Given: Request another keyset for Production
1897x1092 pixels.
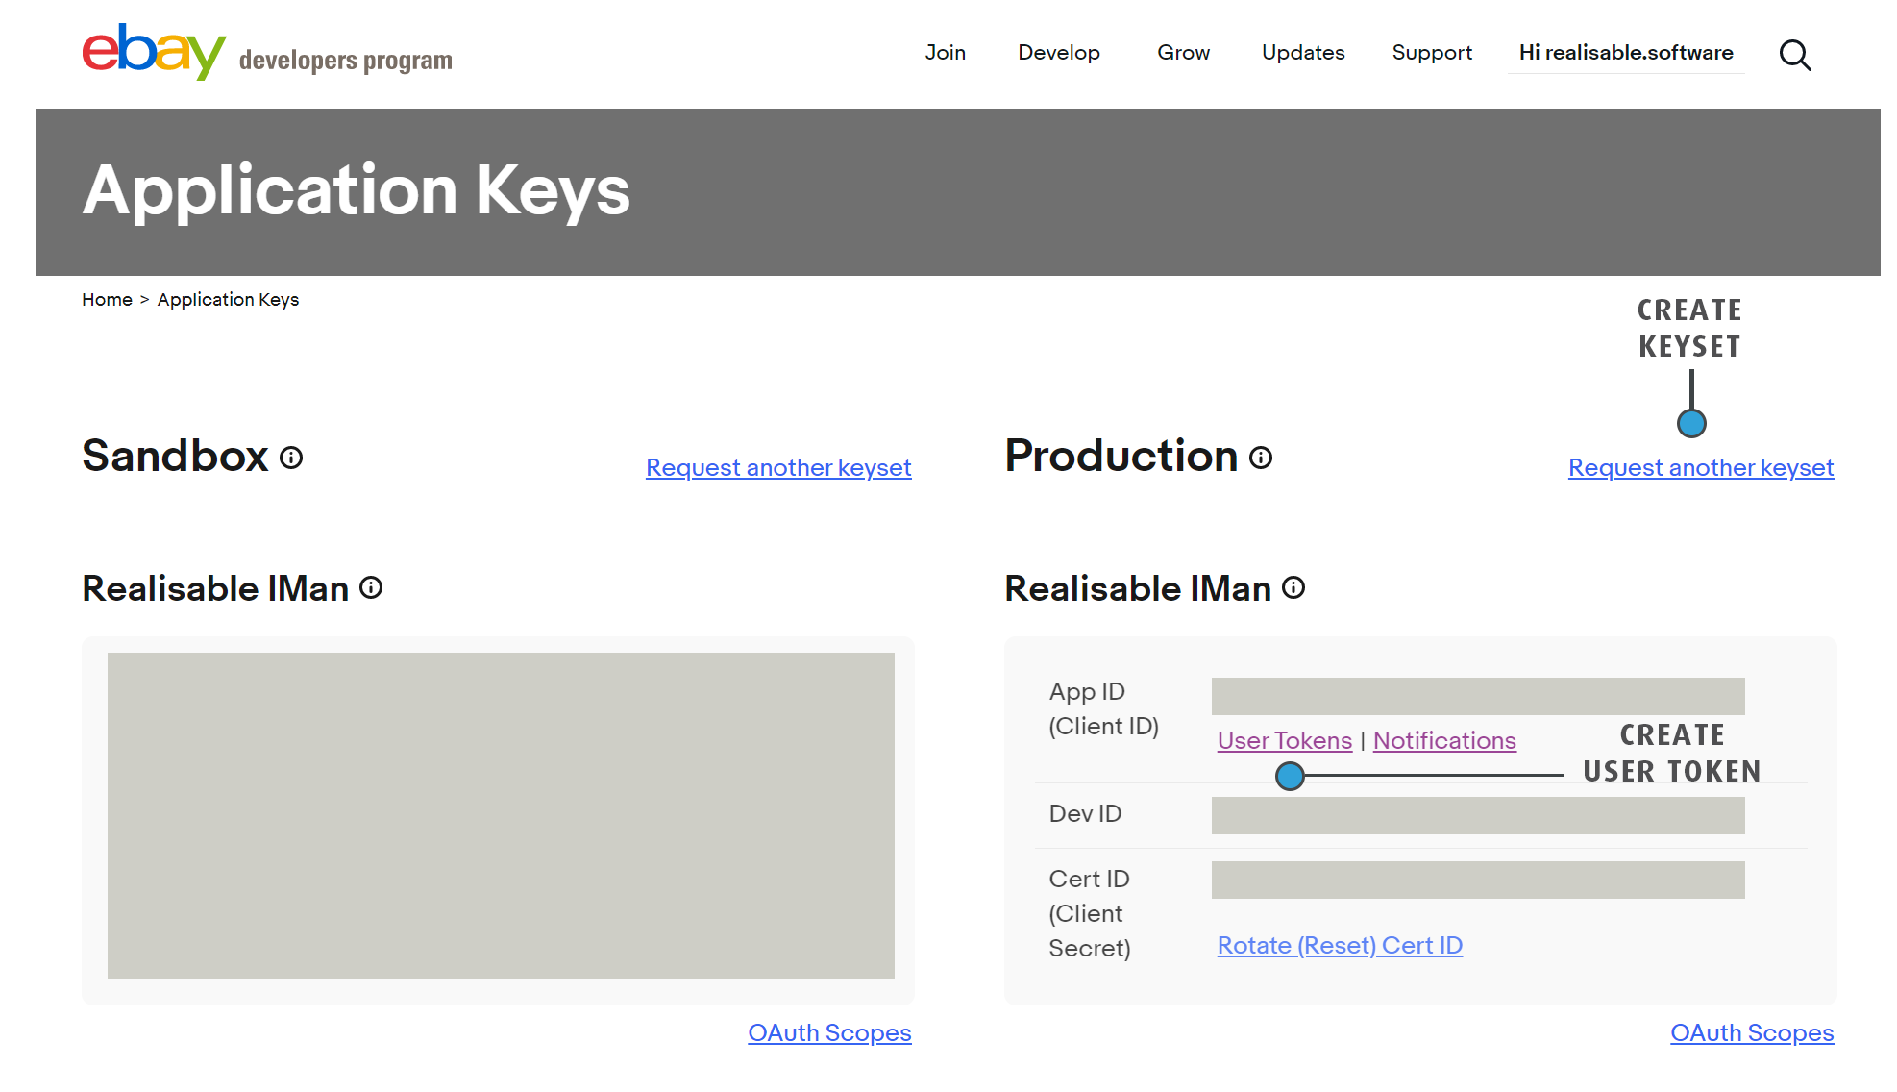Looking at the screenshot, I should 1700,468.
